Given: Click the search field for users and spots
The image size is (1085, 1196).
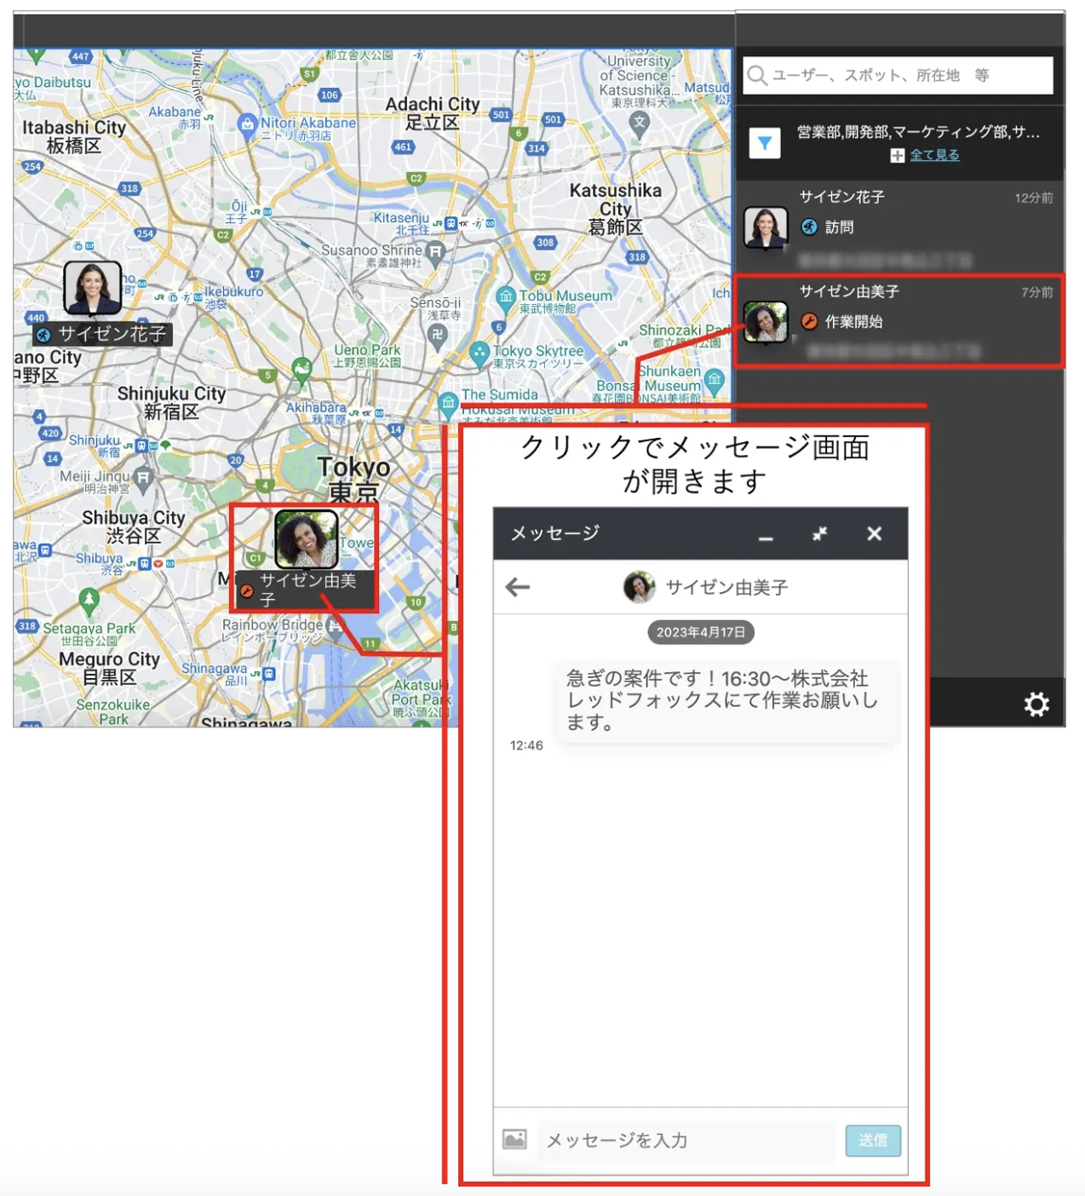Looking at the screenshot, I should (898, 76).
